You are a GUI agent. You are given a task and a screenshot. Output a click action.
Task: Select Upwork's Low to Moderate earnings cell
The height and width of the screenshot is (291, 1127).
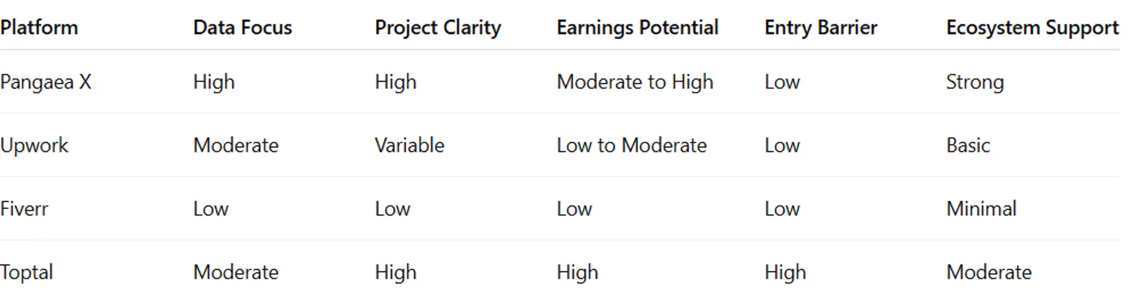(x=632, y=145)
